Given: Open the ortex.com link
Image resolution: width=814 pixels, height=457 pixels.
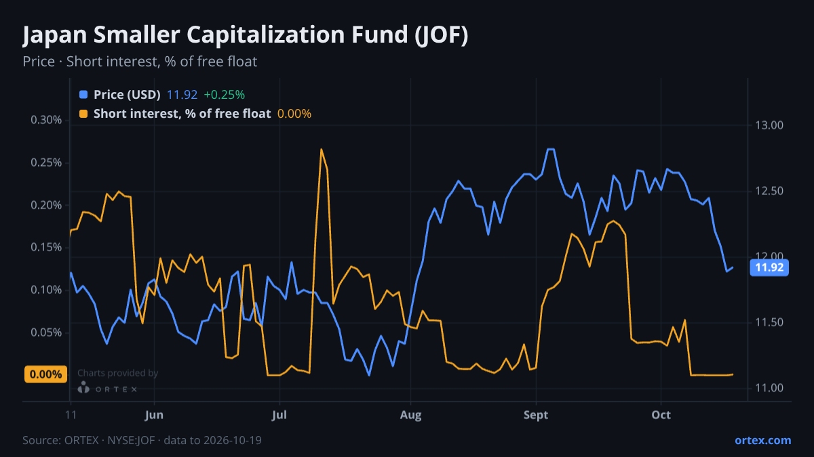Looking at the screenshot, I should pos(762,440).
